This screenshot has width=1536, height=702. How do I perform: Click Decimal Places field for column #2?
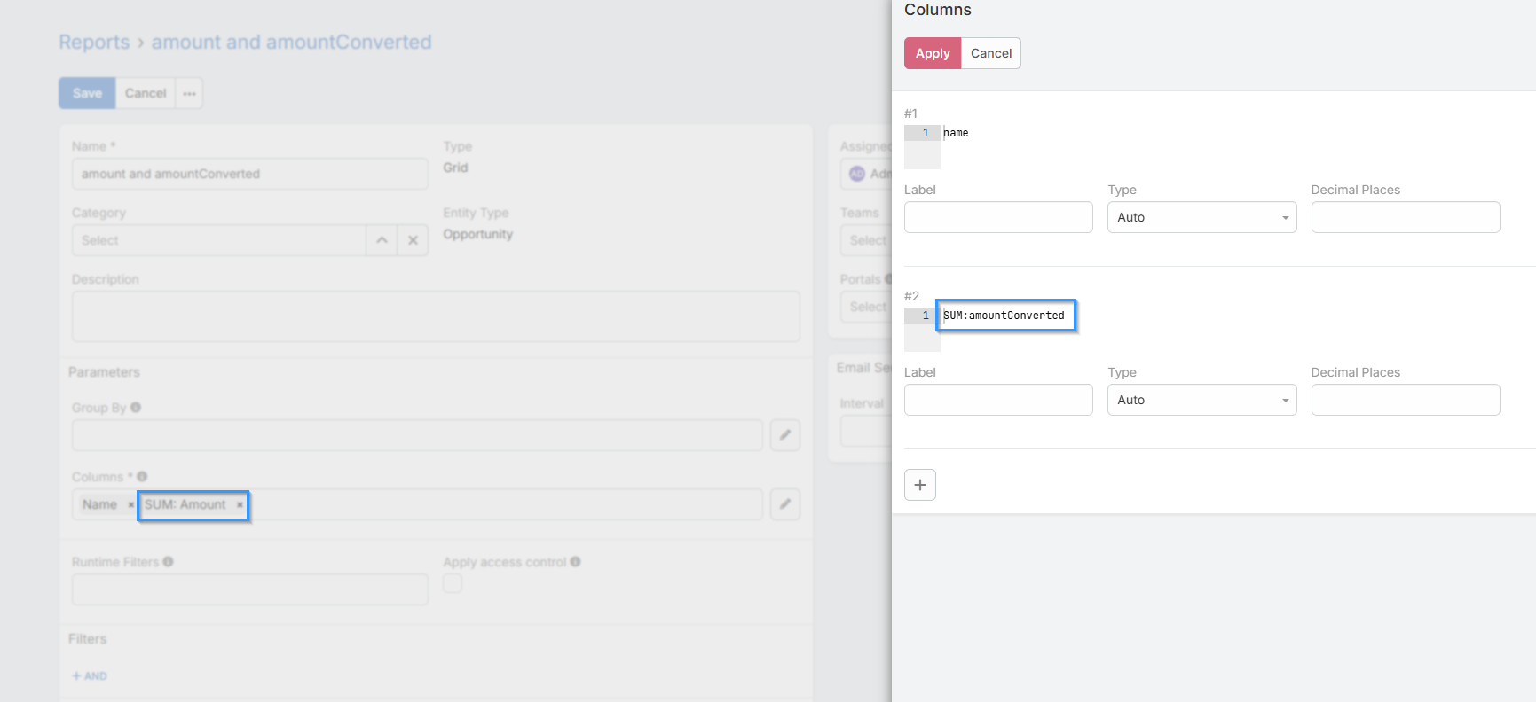(1405, 400)
